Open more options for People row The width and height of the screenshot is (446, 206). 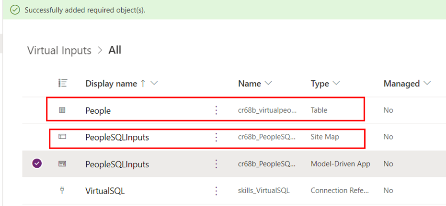click(216, 110)
